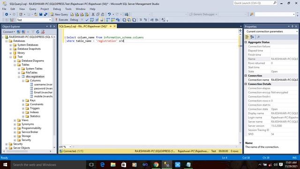Click the Debug button in the toolbar
Viewport: 300px width, 169px height.
(74, 20)
